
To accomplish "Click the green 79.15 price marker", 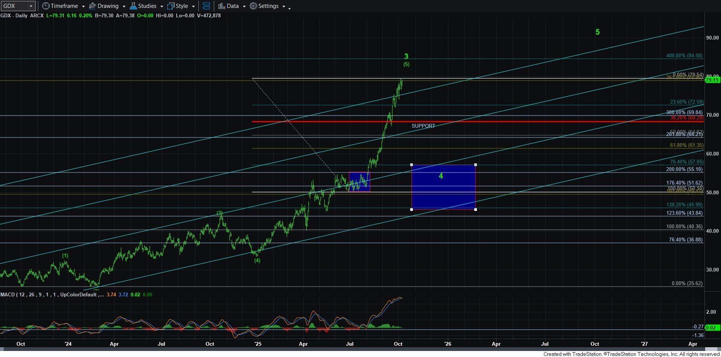I will click(x=712, y=80).
